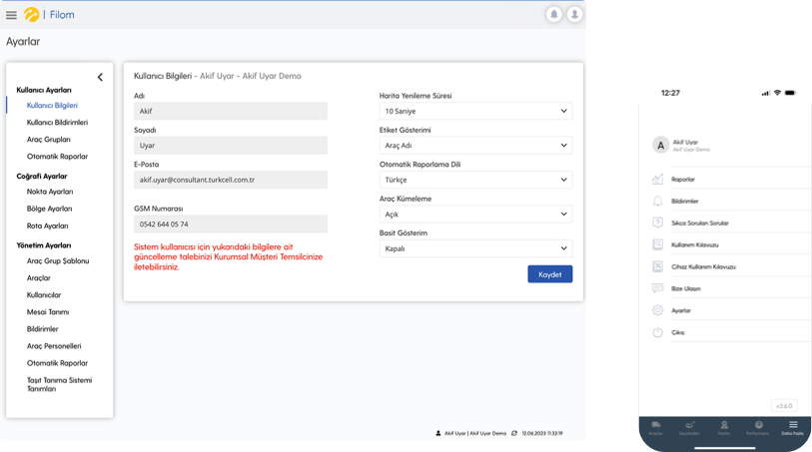812x452 pixels.
Task: Tap the Bize Ulaşın chat icon
Action: (657, 288)
